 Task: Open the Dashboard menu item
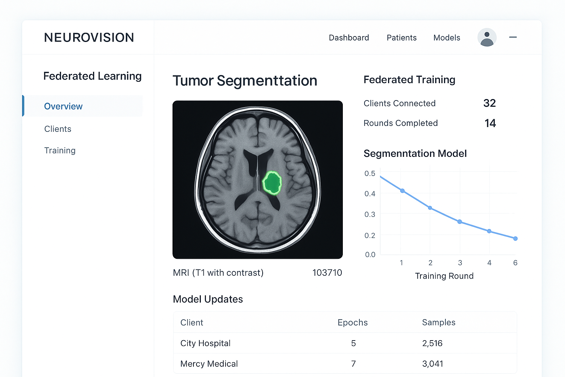pos(349,38)
